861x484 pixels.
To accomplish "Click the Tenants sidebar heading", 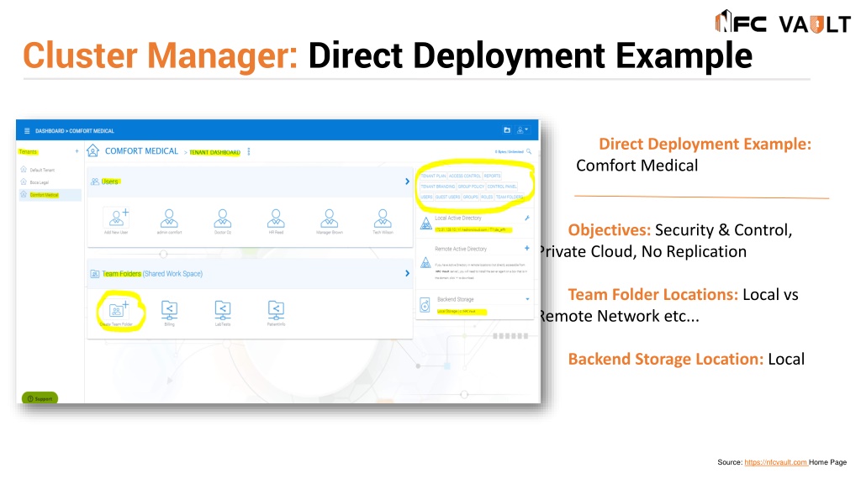I will click(28, 152).
